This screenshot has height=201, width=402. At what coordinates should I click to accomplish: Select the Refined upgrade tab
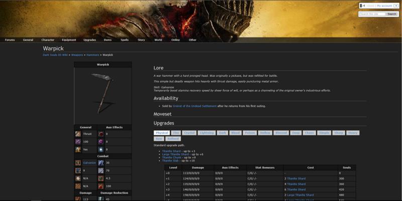(x=173, y=139)
